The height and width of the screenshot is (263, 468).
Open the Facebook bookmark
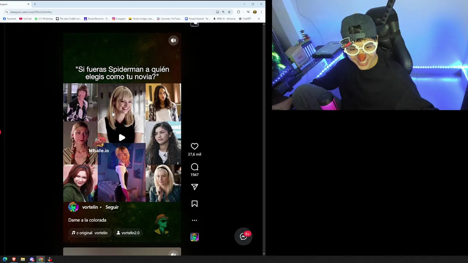point(10,19)
